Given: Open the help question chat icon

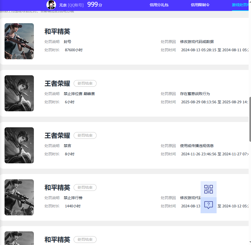Looking at the screenshot, I should (208, 205).
